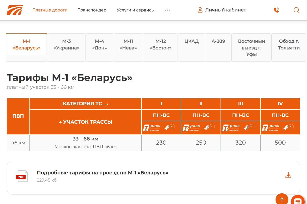
Task: Click the red PDF file icon
Action: (22, 176)
